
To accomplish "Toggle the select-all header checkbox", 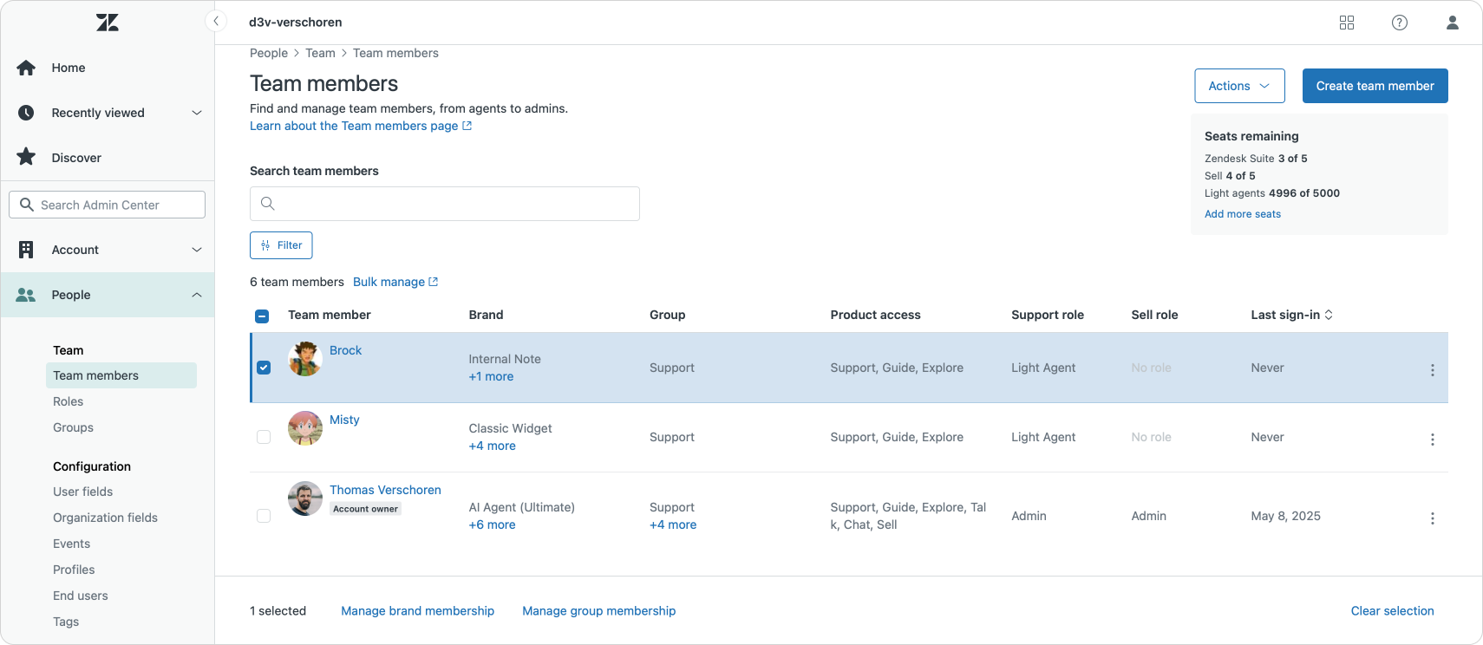I will [262, 316].
